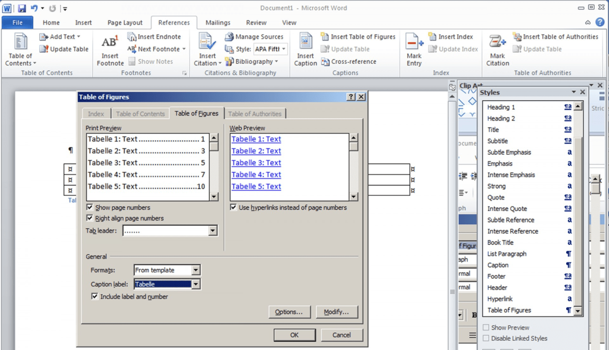Click the Tabelle 5: Text print preview entry
The height and width of the screenshot is (350, 609).
[146, 187]
